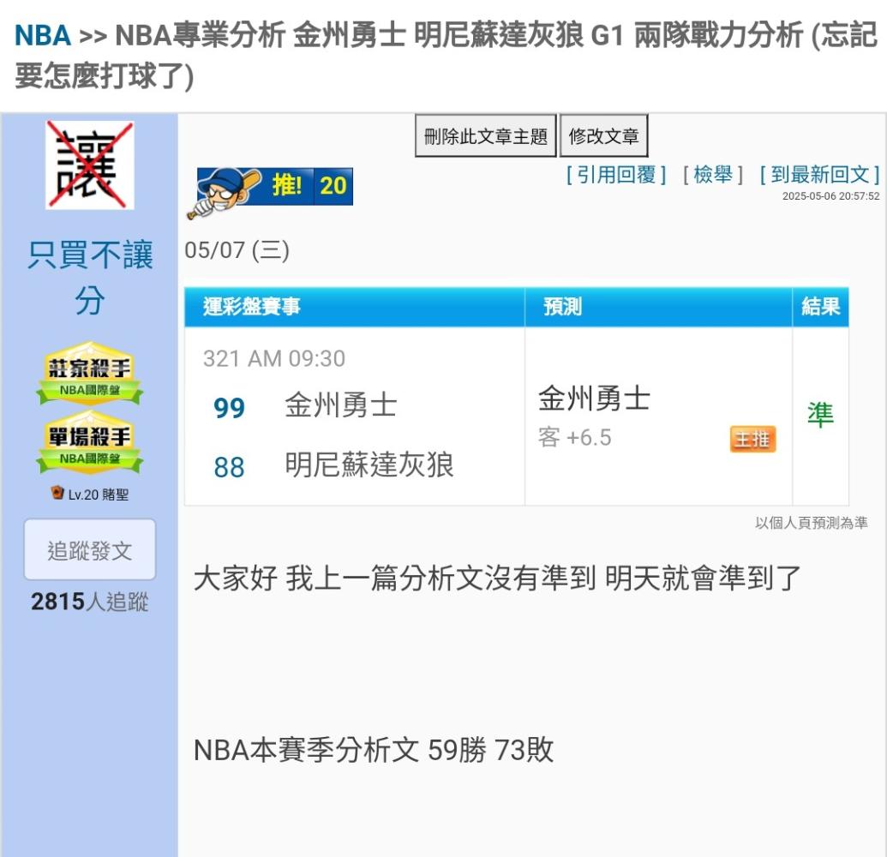887x857 pixels.
Task: Click the 引用回覆 link
Action: coord(616,174)
